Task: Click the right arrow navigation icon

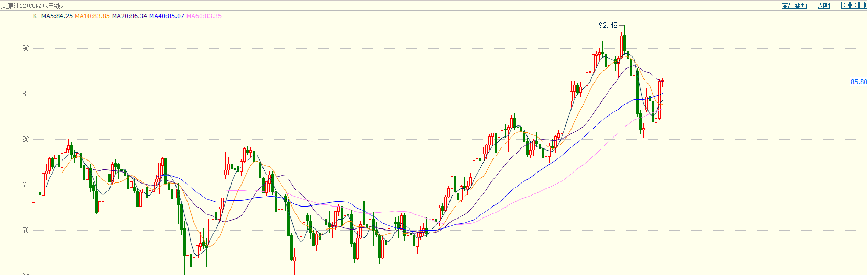Action: [x=854, y=5]
